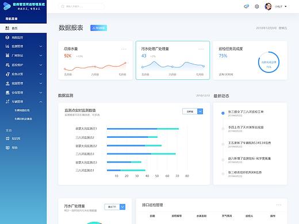Open the last activity in 最新动态 list
The width and height of the screenshot is (299, 224).
[244, 172]
